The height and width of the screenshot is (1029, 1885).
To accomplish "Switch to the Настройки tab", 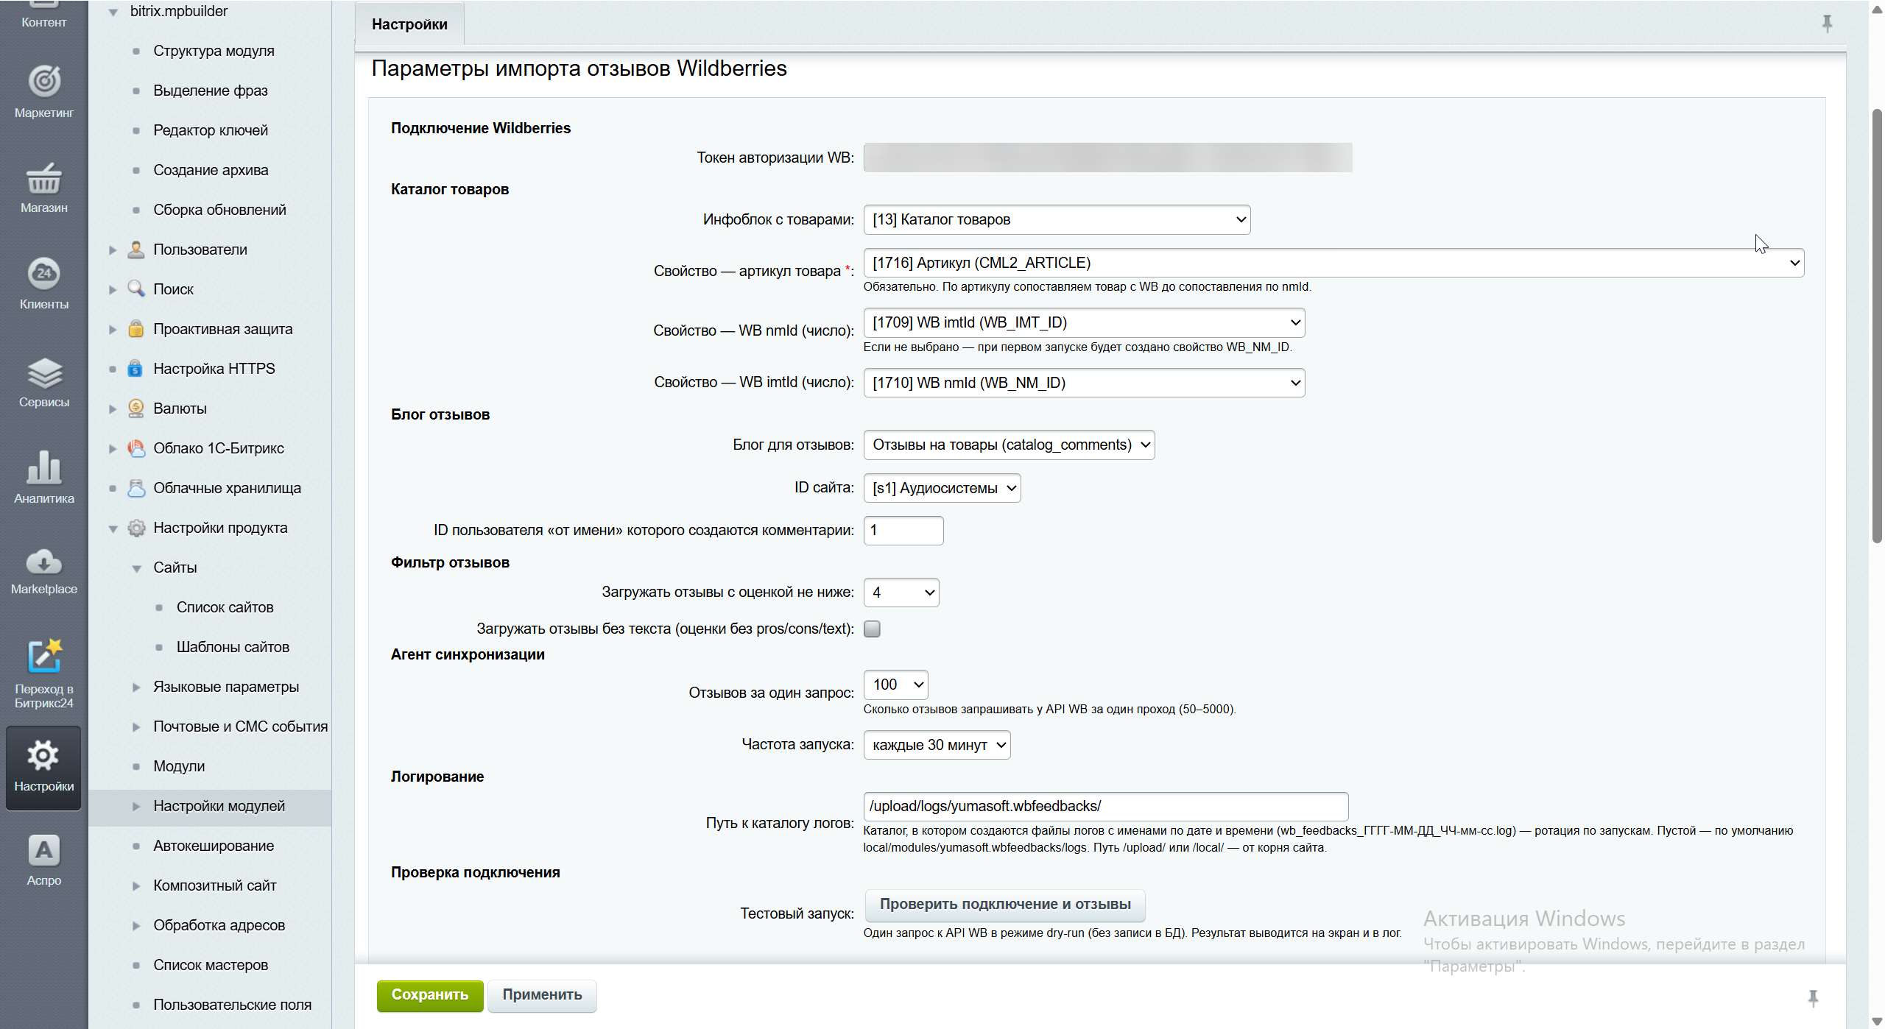I will coord(409,24).
